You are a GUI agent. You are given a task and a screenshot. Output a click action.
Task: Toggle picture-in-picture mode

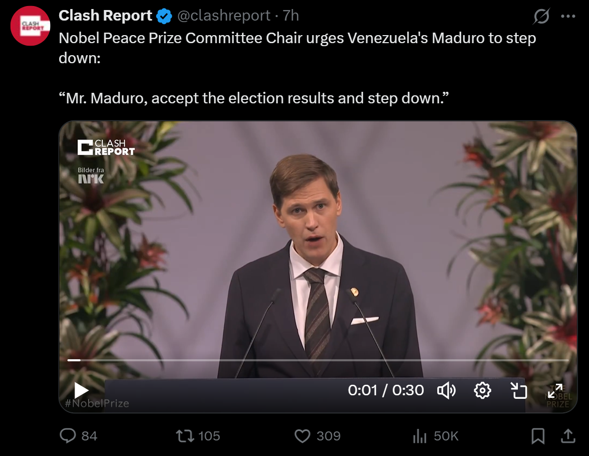519,390
